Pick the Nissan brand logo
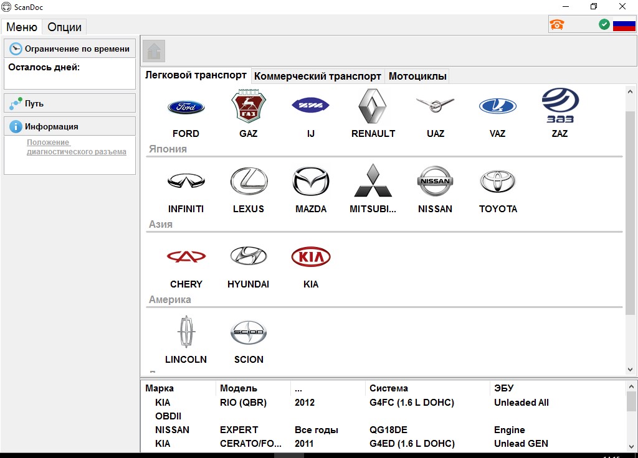Viewport: 638px width, 458px height. [435, 181]
